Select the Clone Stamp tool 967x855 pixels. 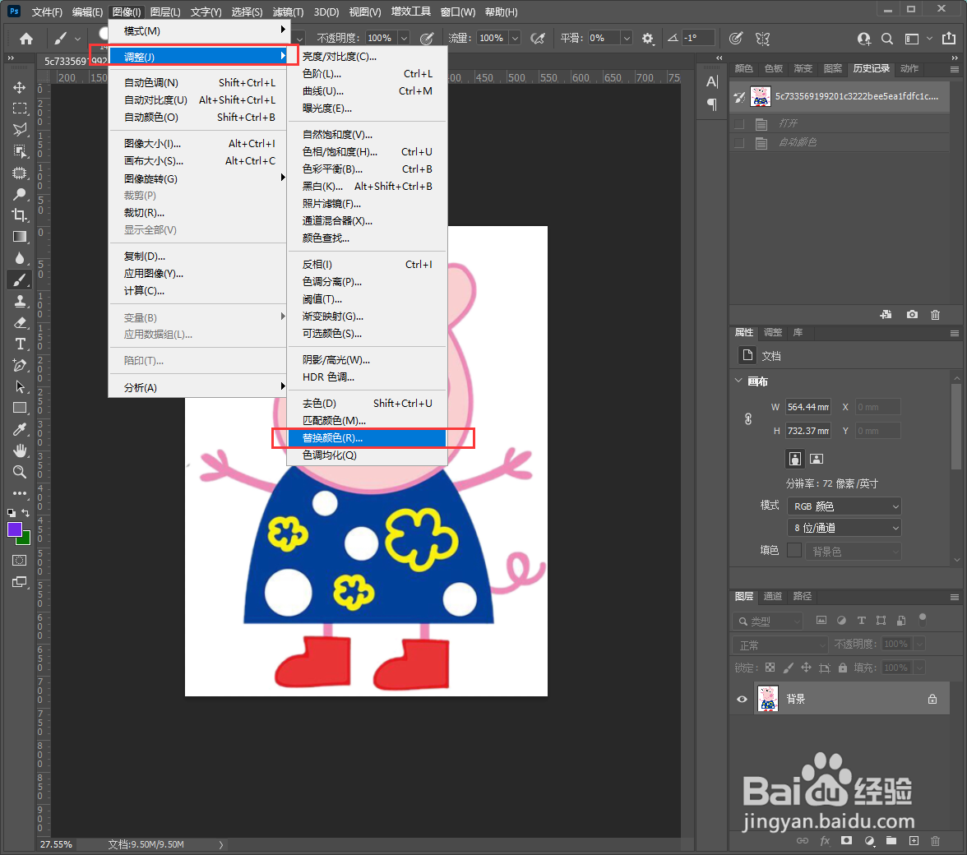coord(20,302)
